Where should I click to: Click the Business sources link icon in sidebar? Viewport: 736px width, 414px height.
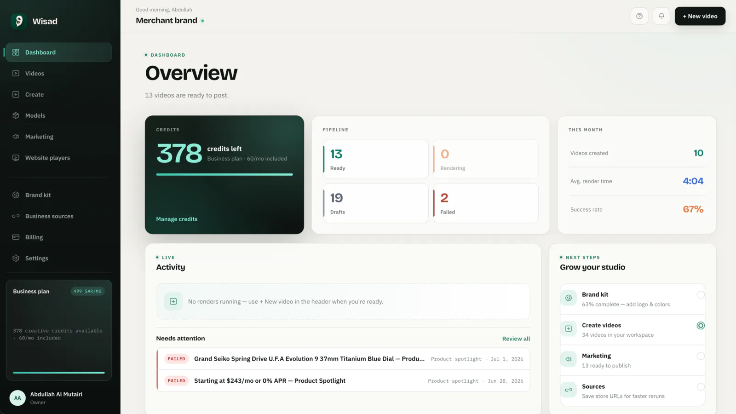(x=16, y=216)
